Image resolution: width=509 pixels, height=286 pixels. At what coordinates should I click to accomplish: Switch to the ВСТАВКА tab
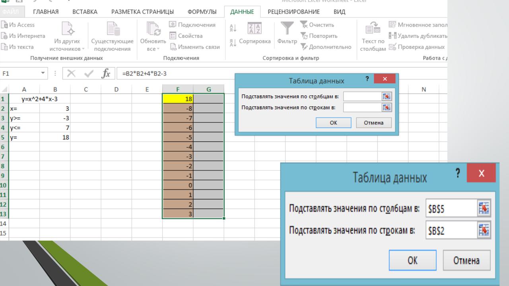(85, 12)
